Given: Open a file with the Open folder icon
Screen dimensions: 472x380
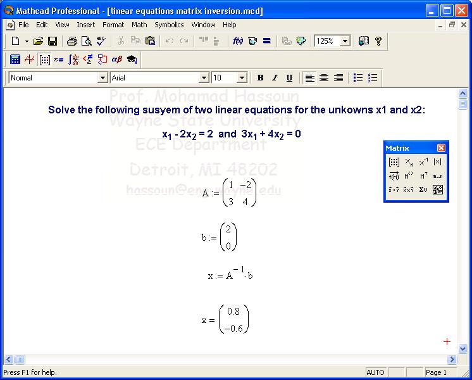Looking at the screenshot, I should 38,41.
